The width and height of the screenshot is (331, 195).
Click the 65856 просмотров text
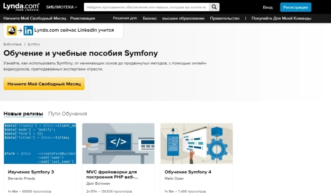36,191
